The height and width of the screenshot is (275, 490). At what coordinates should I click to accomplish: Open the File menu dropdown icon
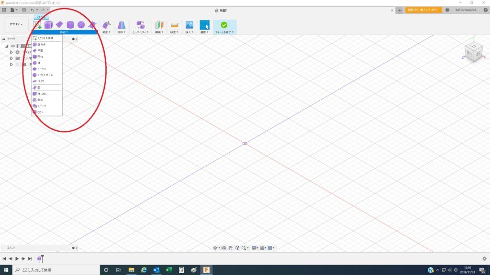(13, 10)
